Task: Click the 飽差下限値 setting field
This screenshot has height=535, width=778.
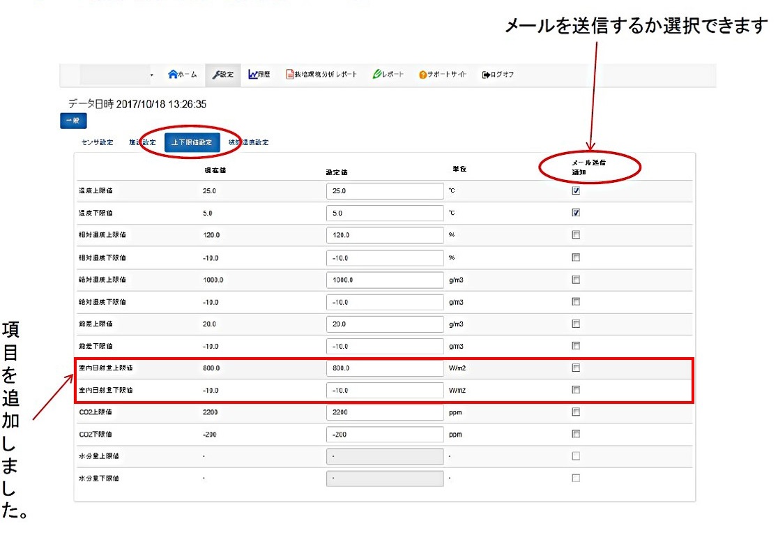Action: click(385, 347)
